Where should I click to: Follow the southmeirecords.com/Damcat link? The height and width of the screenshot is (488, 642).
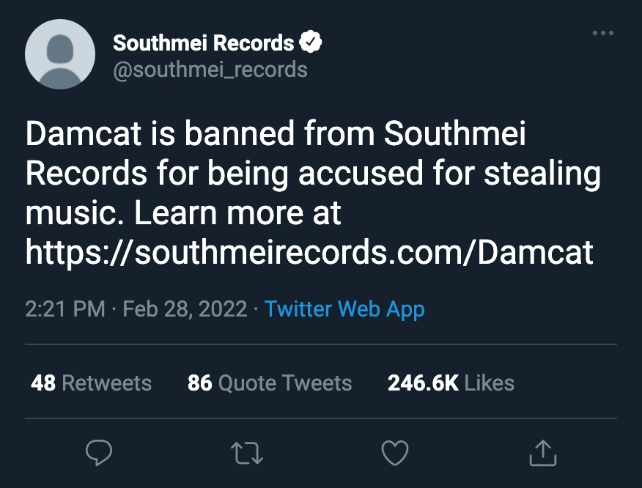click(x=309, y=253)
